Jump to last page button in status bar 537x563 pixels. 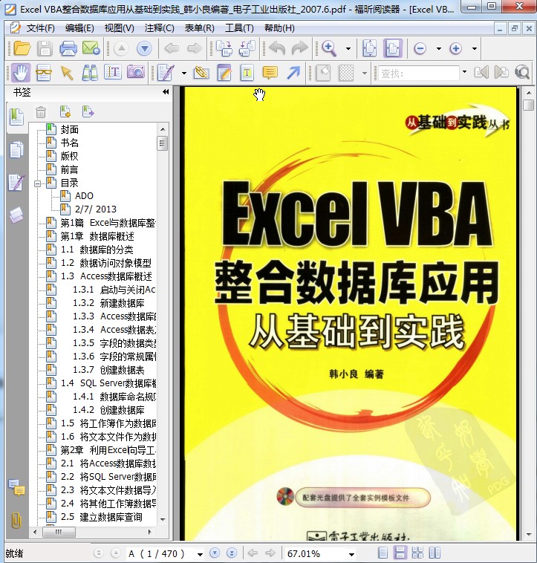click(x=232, y=553)
